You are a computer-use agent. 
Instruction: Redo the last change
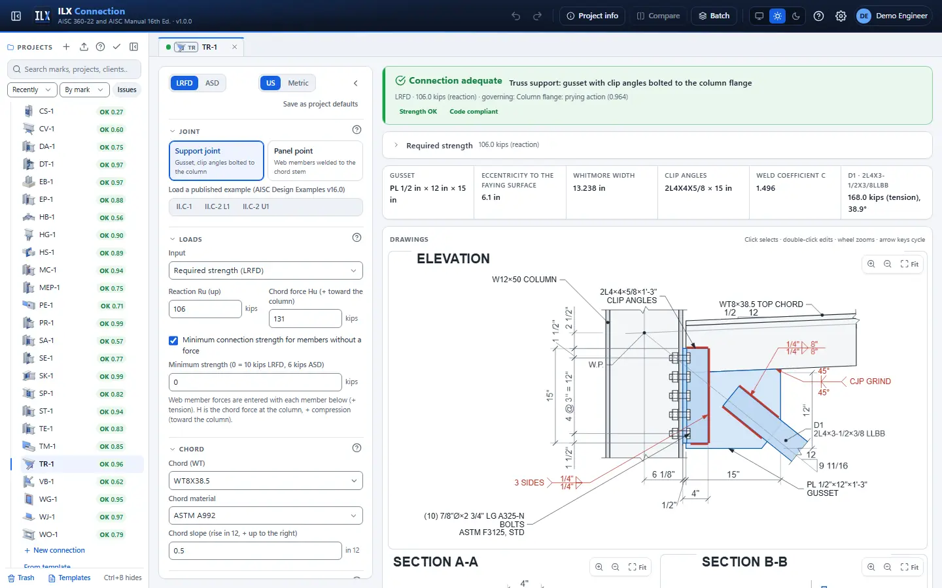coord(538,16)
